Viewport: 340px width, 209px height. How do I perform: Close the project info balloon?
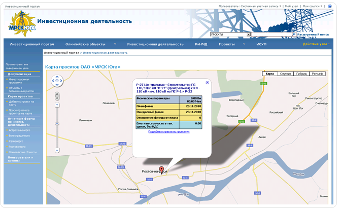click(207, 83)
